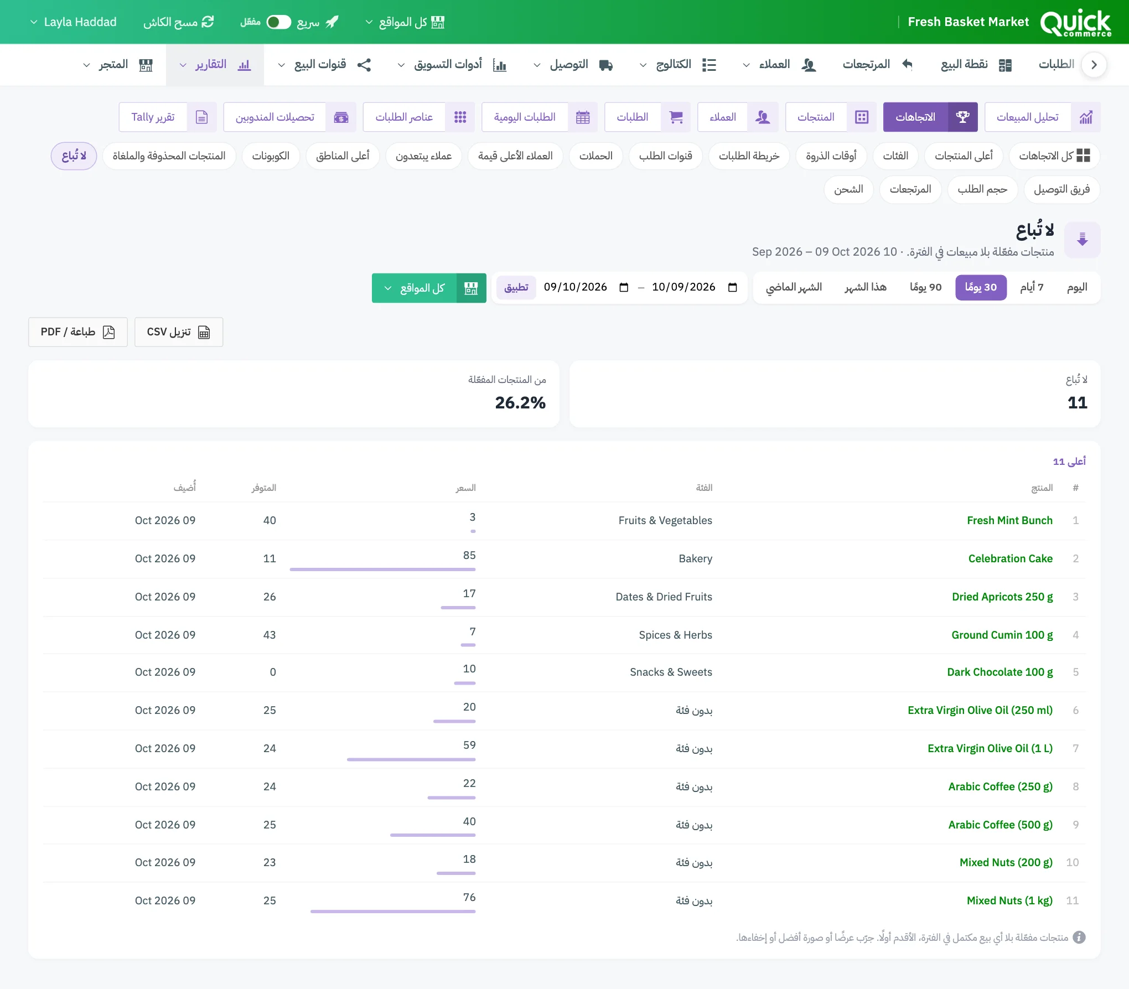Open the Fresh Mint Bunch product link
The height and width of the screenshot is (989, 1129).
[1009, 520]
